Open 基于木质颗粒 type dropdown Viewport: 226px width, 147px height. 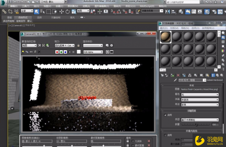(x=200, y=120)
